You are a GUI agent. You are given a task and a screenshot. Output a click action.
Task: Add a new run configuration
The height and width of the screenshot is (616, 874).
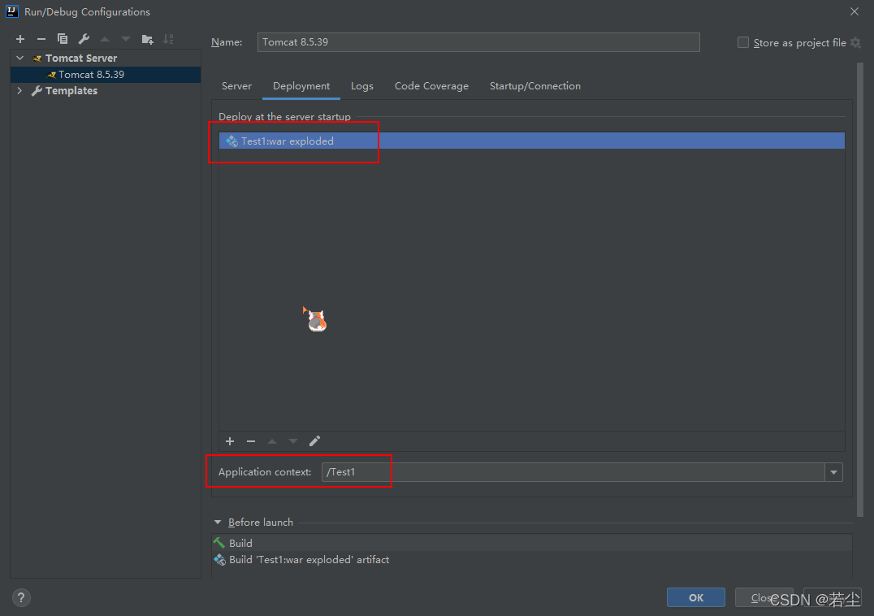pos(20,39)
